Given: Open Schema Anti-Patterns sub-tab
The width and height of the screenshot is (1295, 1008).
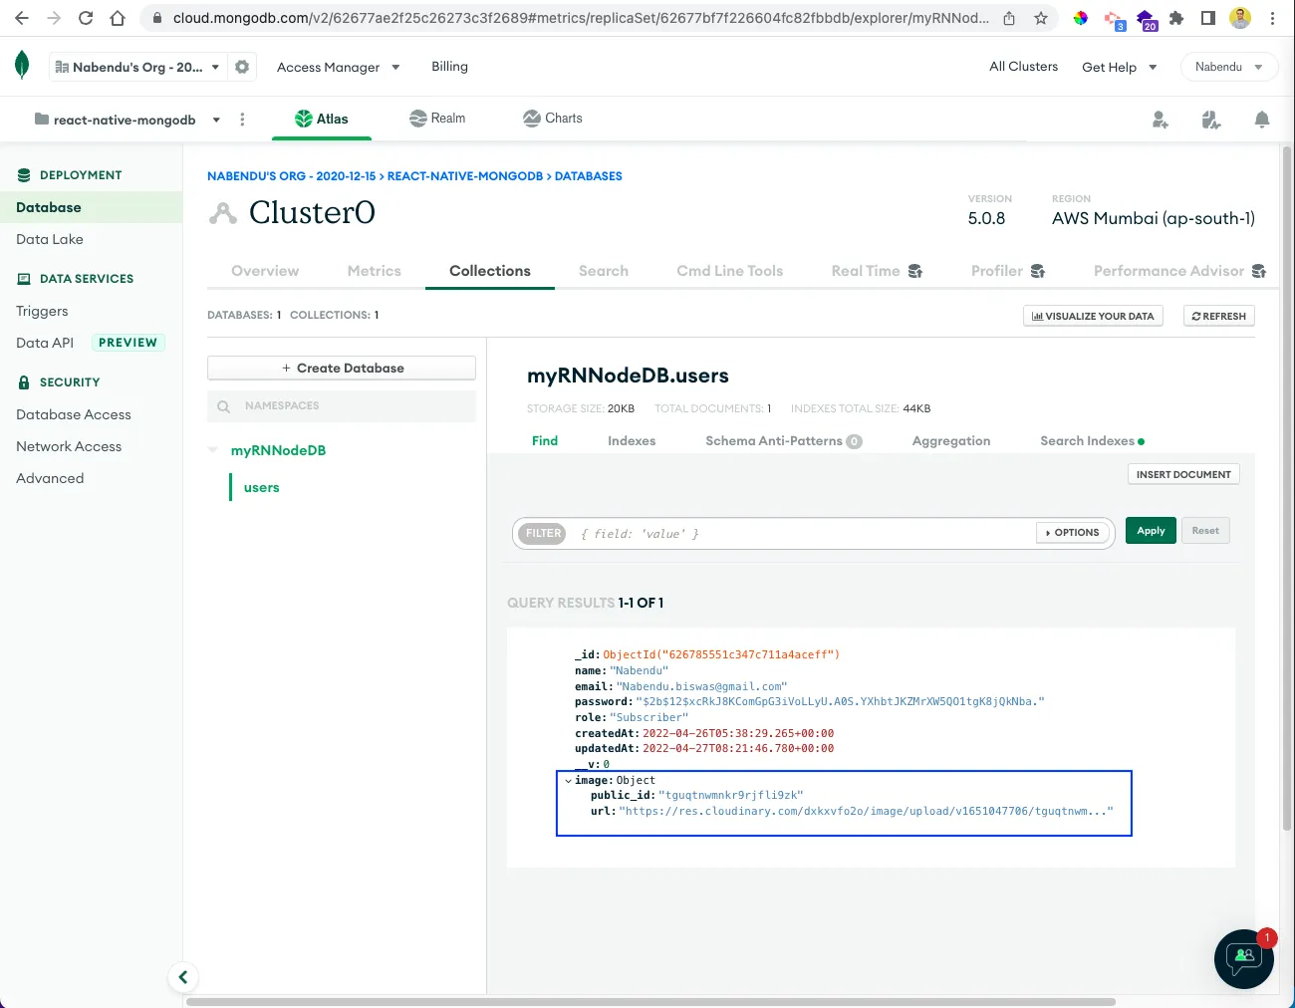Looking at the screenshot, I should (x=783, y=441).
